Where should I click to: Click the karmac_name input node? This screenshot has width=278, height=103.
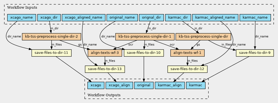(255, 18)
